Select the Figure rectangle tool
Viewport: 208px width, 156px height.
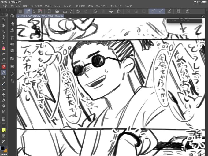(x=3, y=124)
